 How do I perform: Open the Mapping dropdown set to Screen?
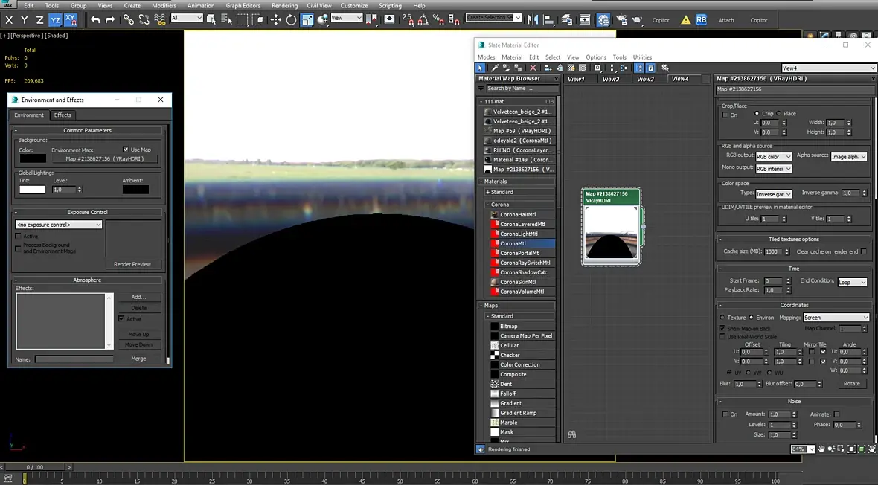click(x=836, y=318)
